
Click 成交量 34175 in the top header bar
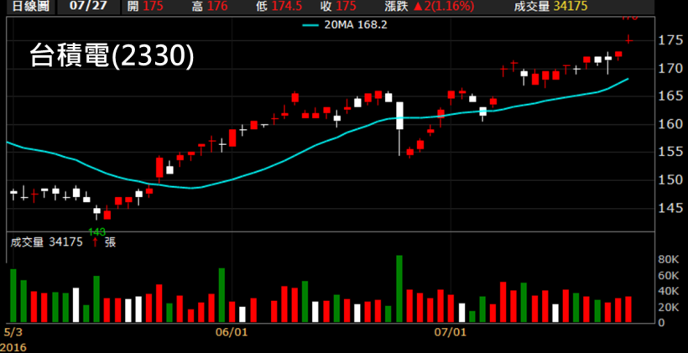coord(551,7)
